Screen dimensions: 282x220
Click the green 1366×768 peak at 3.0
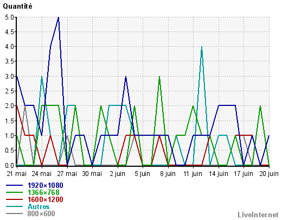click(159, 77)
